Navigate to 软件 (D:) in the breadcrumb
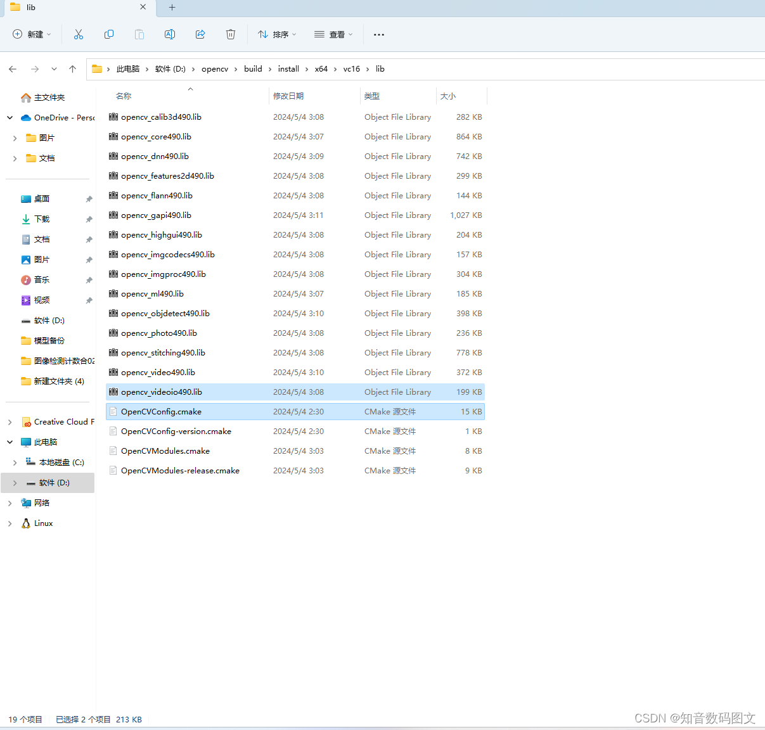The image size is (765, 730). pyautogui.click(x=170, y=69)
